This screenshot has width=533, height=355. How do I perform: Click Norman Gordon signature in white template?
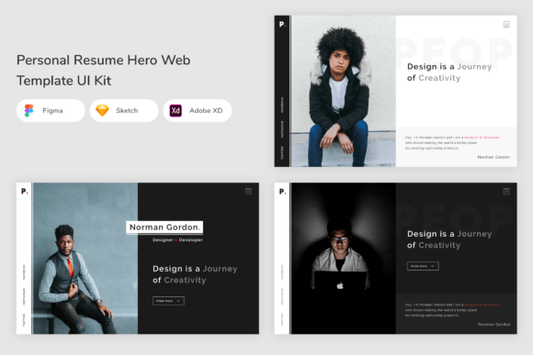493,157
